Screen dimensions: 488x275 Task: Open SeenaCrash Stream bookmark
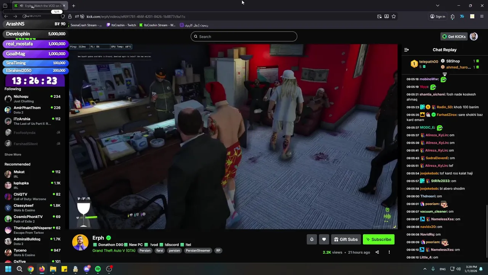tap(86, 25)
